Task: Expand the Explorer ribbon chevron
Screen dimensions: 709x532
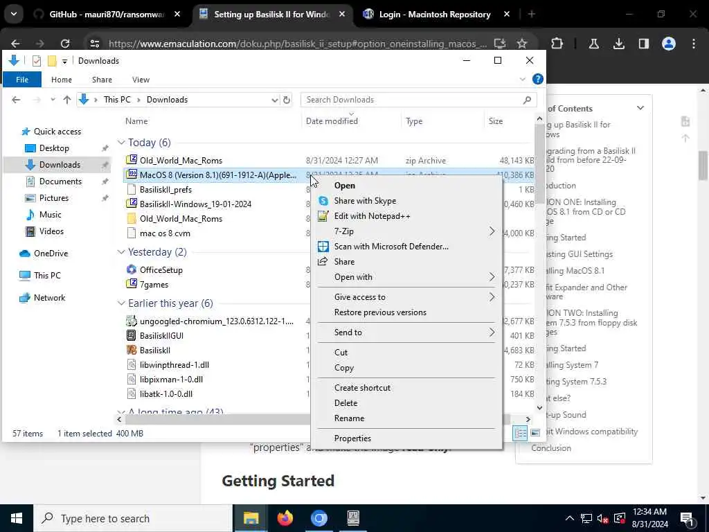Action: tap(522, 80)
